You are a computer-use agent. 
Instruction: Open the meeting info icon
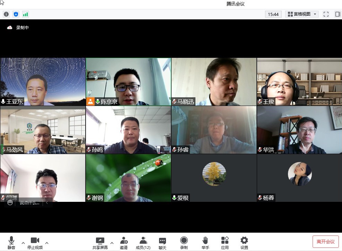click(6, 14)
